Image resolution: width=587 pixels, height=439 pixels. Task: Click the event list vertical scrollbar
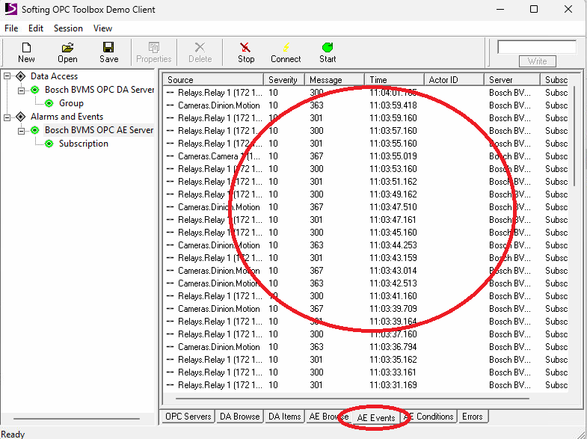tap(574, 262)
